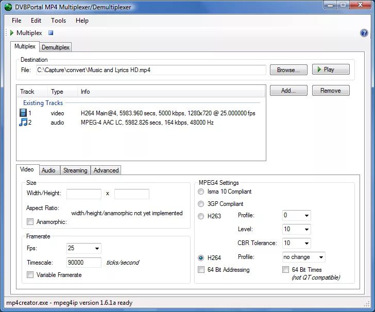Minimize the DVBPortal window
The image size is (375, 312).
[x=330, y=5]
